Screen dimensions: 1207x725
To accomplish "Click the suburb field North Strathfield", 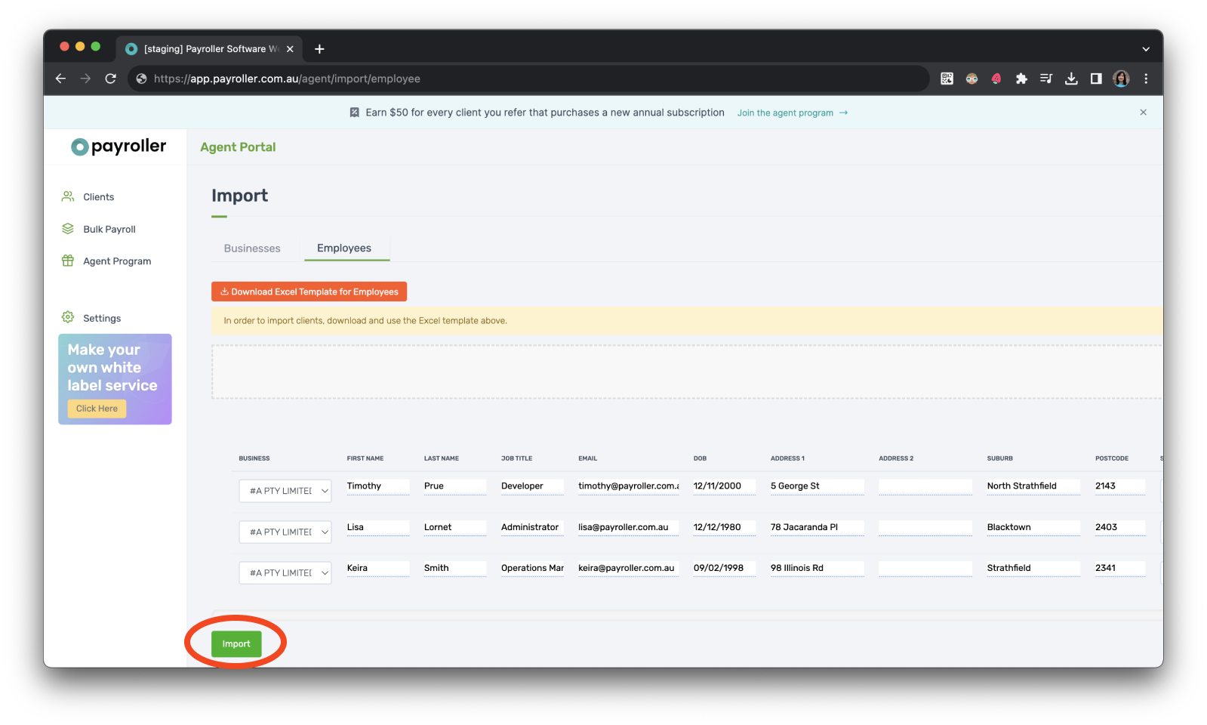I will click(x=1033, y=486).
